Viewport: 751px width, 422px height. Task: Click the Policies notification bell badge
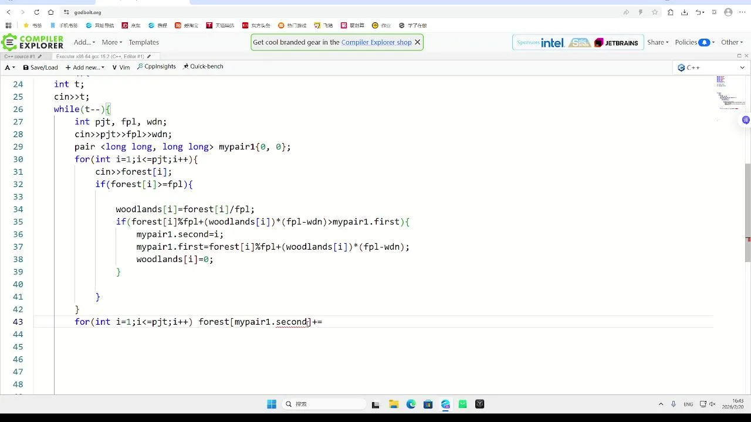coord(703,42)
